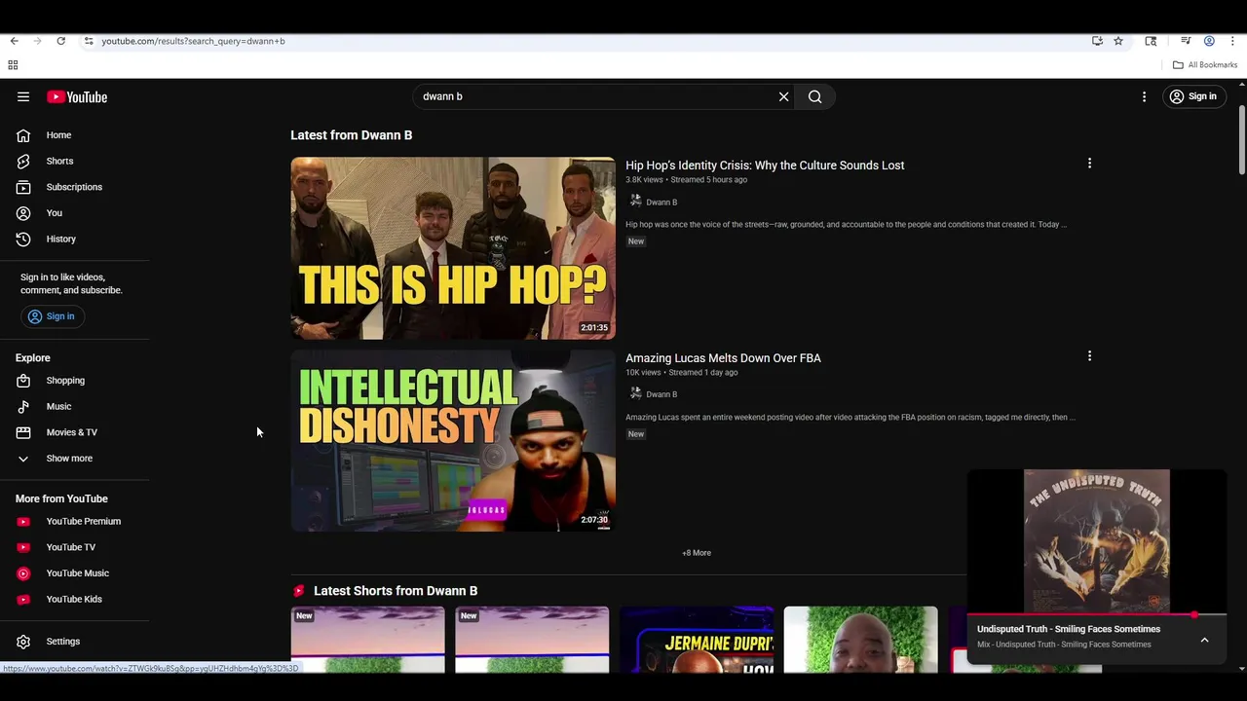Click in the search field containing dwann b
The height and width of the screenshot is (701, 1247).
pos(594,96)
